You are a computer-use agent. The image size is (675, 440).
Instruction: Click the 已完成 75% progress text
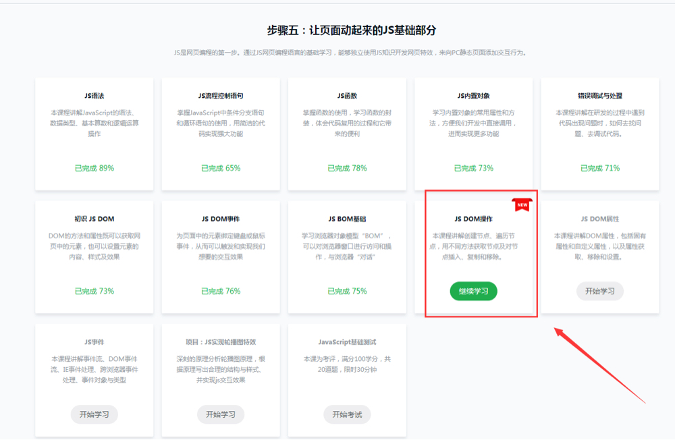coord(347,292)
